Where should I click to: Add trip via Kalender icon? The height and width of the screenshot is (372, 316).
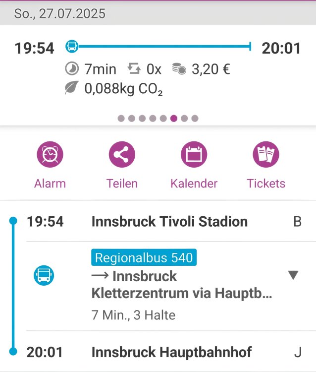tap(194, 155)
